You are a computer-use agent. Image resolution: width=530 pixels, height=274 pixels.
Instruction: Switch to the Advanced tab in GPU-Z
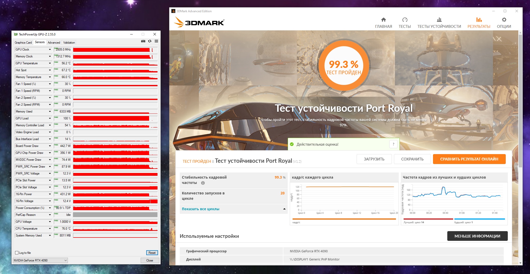54,43
